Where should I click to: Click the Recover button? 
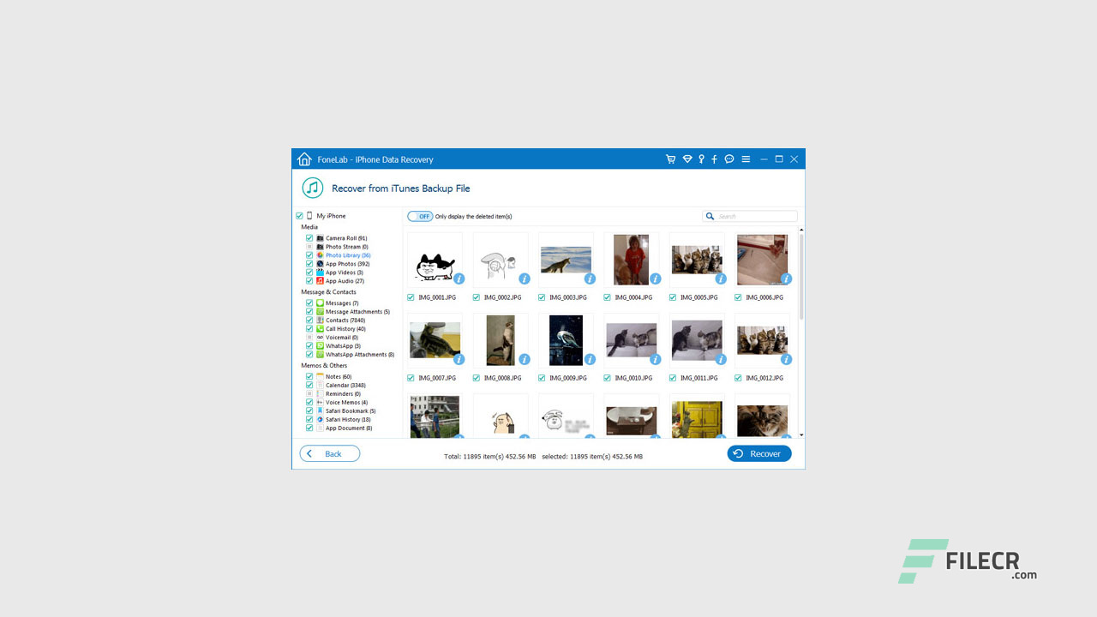click(x=759, y=453)
